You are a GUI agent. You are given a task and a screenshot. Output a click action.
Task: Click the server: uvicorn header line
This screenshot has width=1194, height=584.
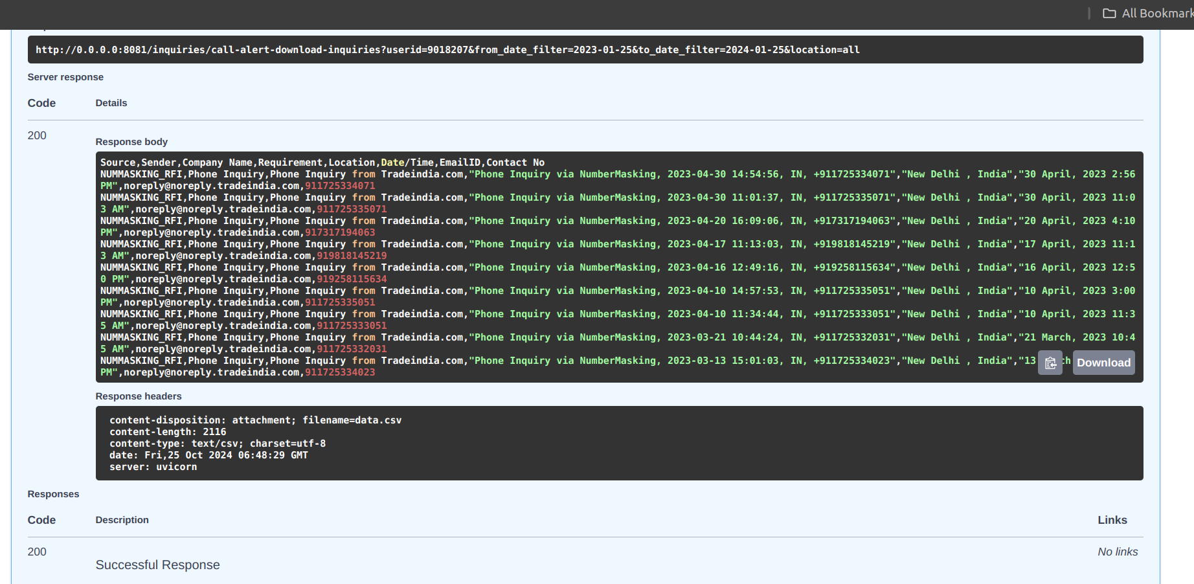click(153, 467)
